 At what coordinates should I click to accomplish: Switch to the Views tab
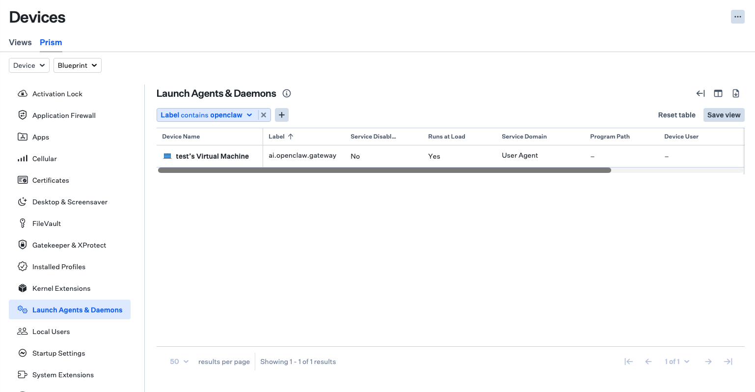coord(20,42)
